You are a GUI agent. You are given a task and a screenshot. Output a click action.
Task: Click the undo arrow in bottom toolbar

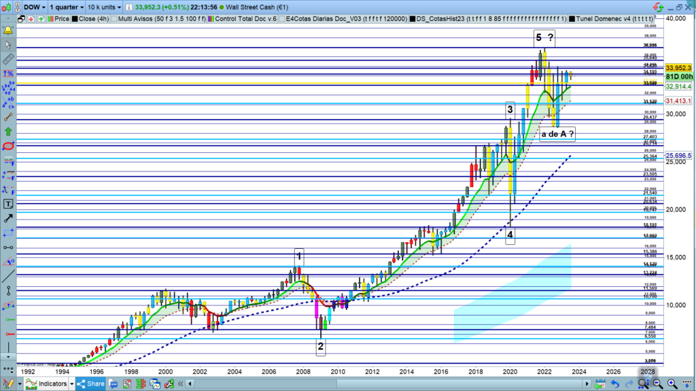click(x=616, y=384)
